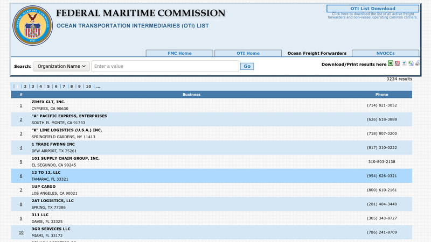This screenshot has width=431, height=242.
Task: Go to results page 2
Action: coord(25,86)
